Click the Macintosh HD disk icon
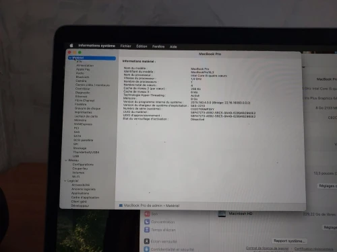Viewport: 337px width, 252px height. pos(222,214)
